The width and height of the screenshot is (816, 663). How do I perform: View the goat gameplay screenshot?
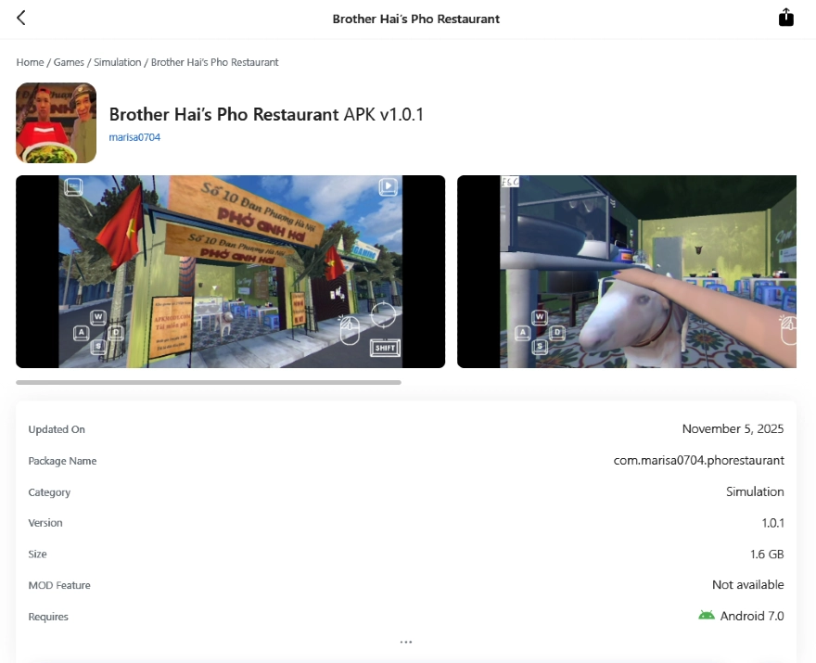[627, 272]
